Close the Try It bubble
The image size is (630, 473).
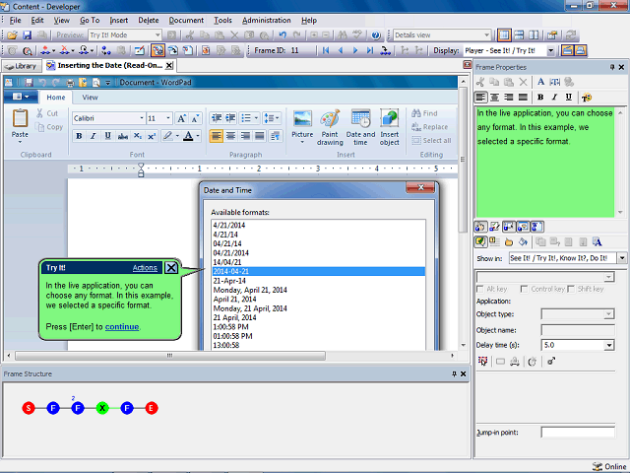pos(171,267)
